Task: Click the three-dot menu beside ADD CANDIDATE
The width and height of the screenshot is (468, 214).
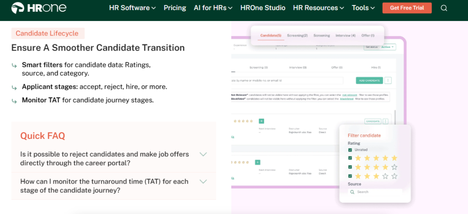Action: click(x=388, y=80)
